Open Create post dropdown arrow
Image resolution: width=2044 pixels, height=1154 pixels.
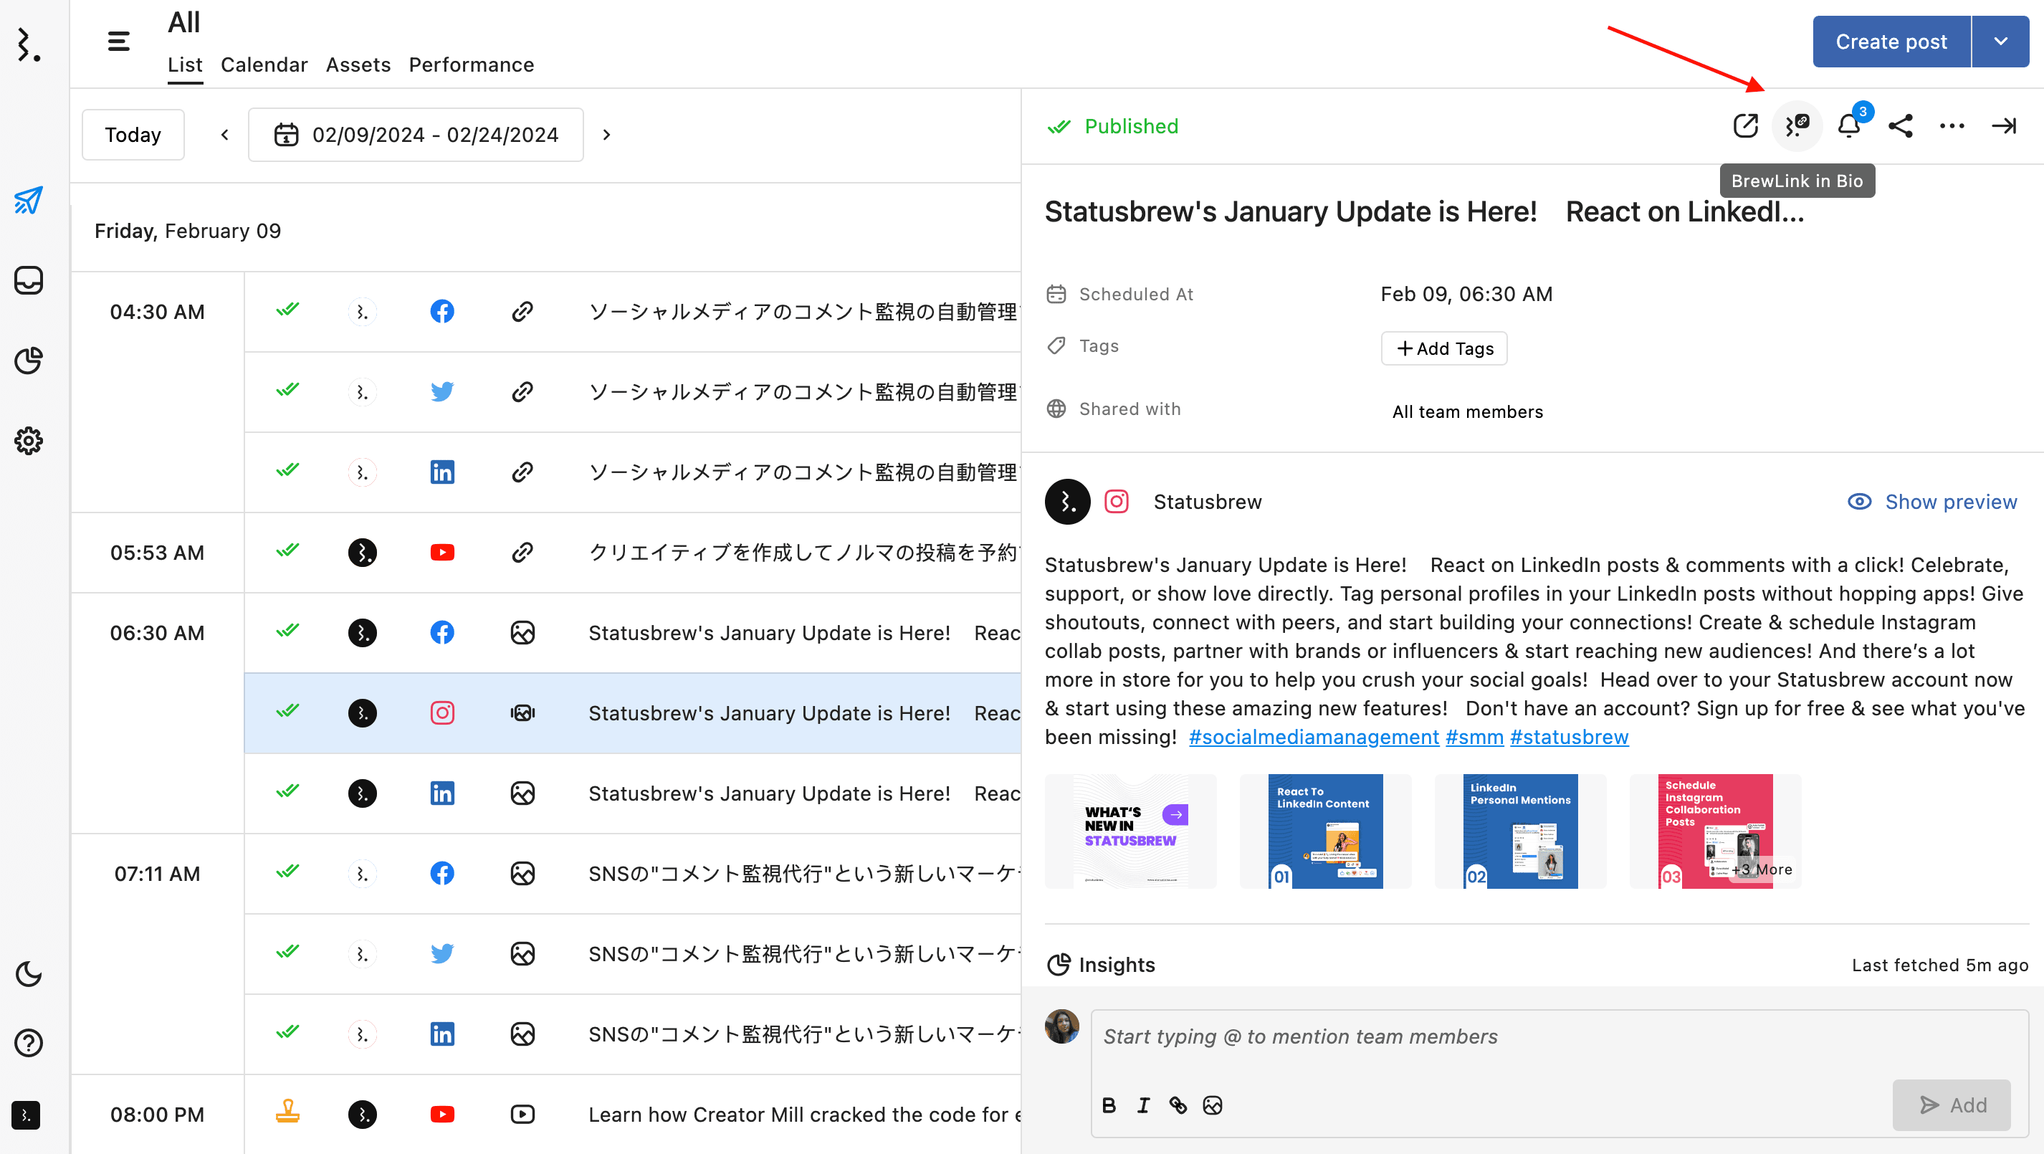(2001, 42)
